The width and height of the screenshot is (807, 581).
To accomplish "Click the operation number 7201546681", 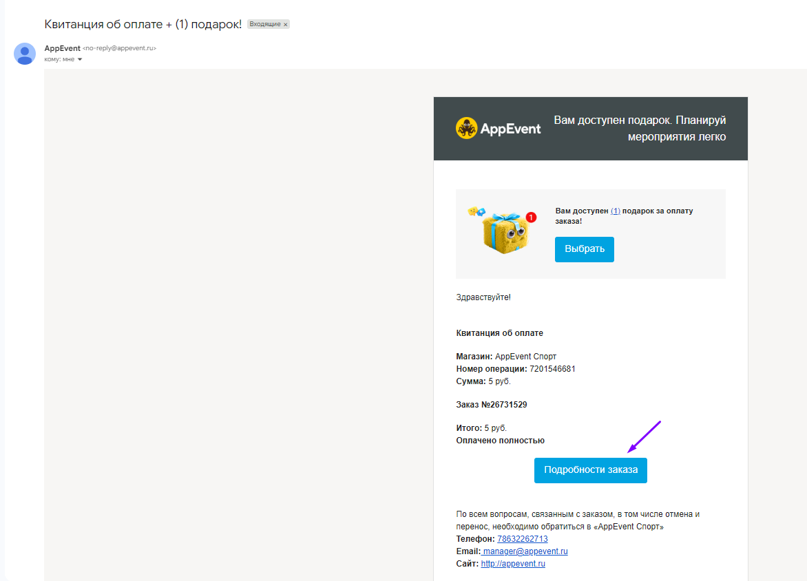I will 552,369.
